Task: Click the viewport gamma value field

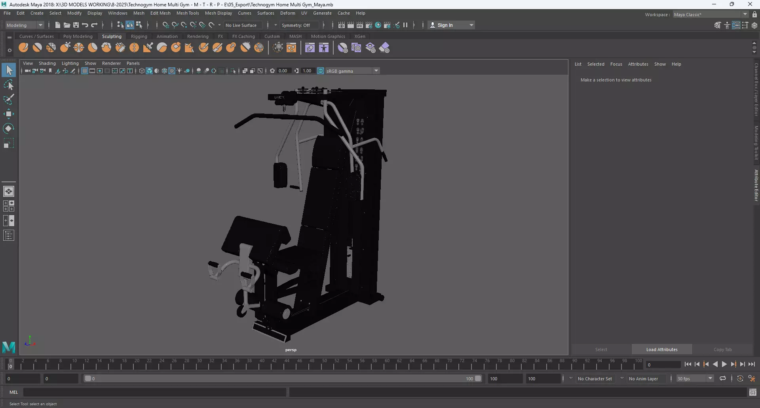Action: click(x=307, y=71)
